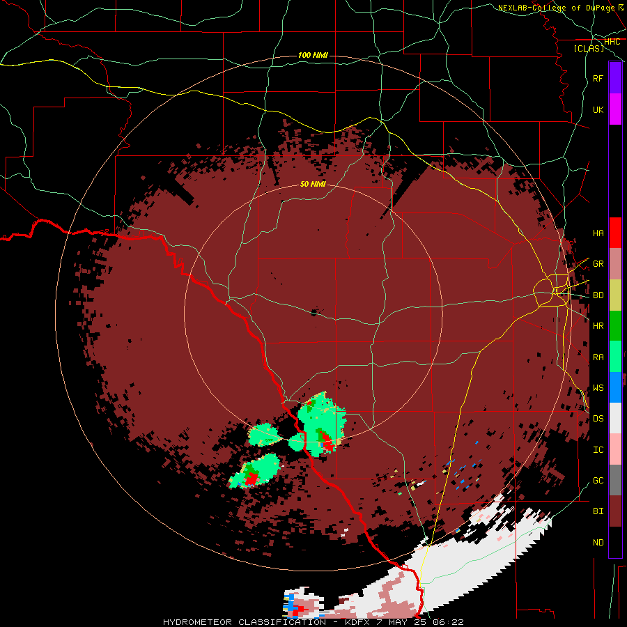Click the [CLAS] legend heading
This screenshot has height=627, width=627.
pos(589,49)
